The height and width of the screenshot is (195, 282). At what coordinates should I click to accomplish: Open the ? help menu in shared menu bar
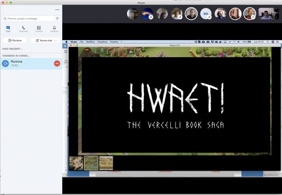click(x=121, y=42)
